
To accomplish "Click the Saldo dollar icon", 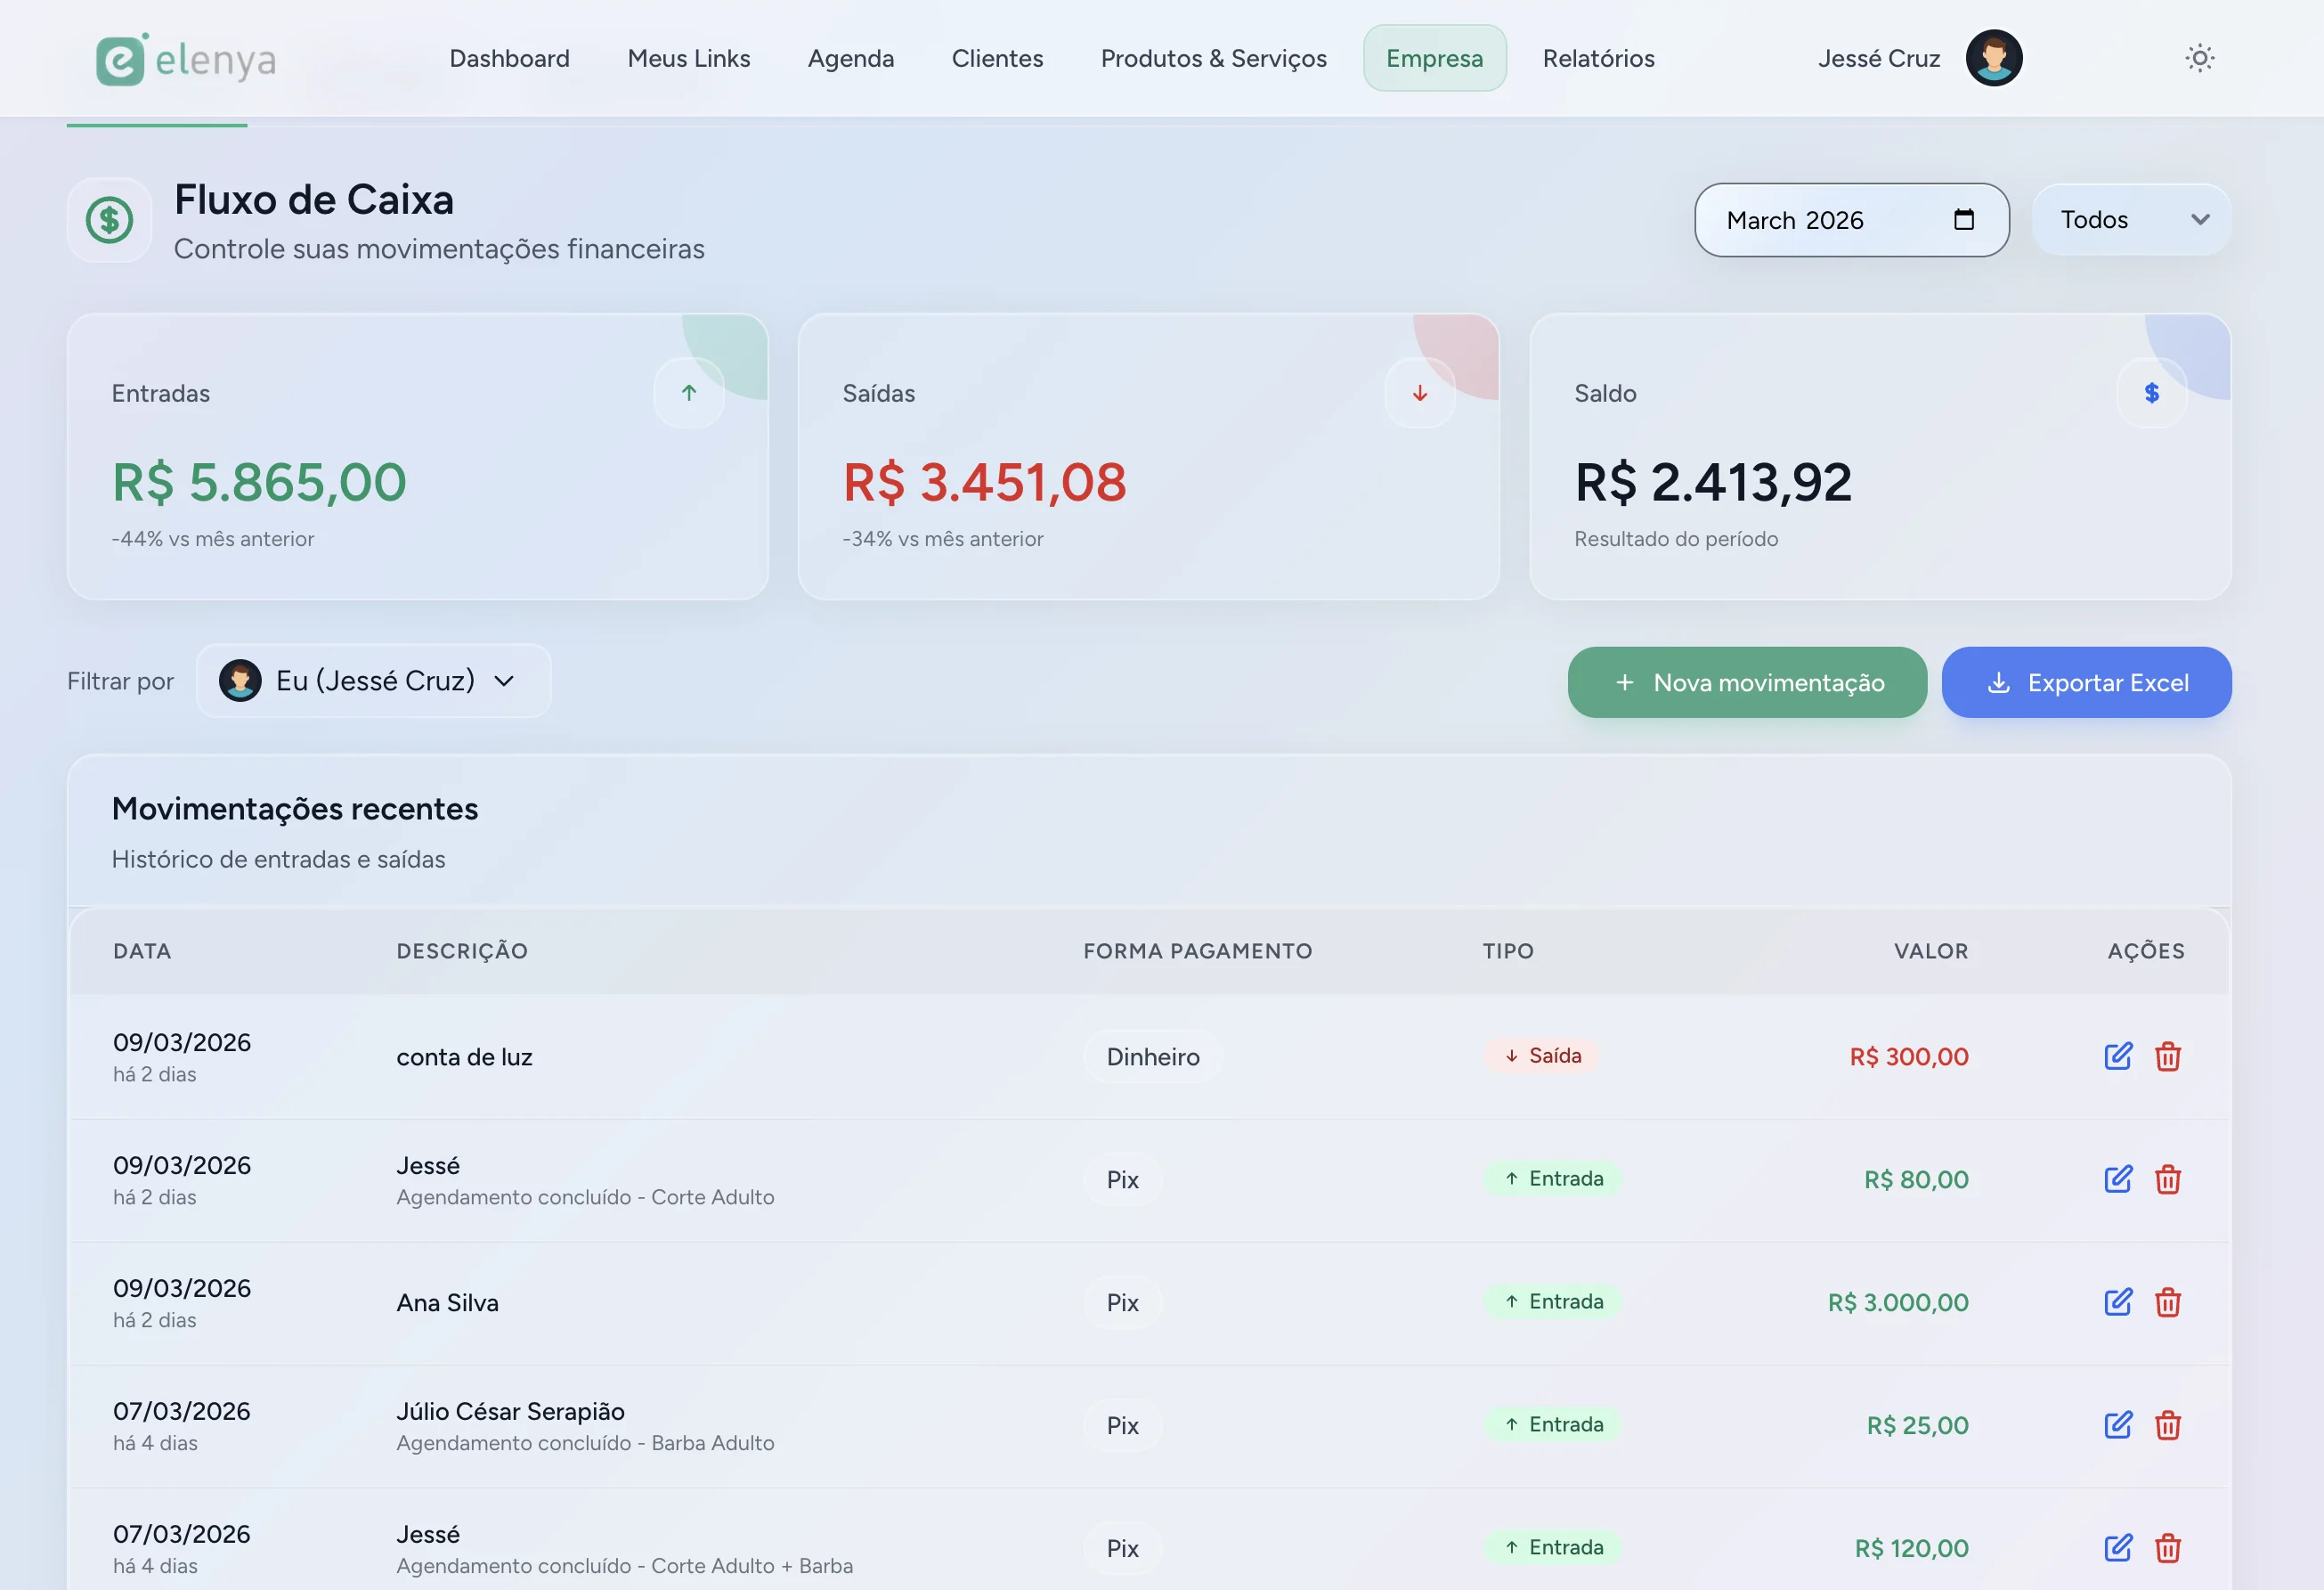I will coord(2151,393).
